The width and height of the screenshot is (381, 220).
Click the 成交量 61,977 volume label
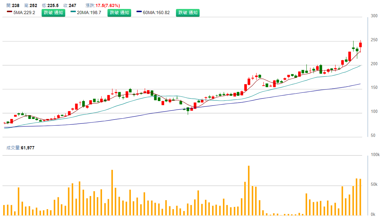pyautogui.click(x=20, y=148)
